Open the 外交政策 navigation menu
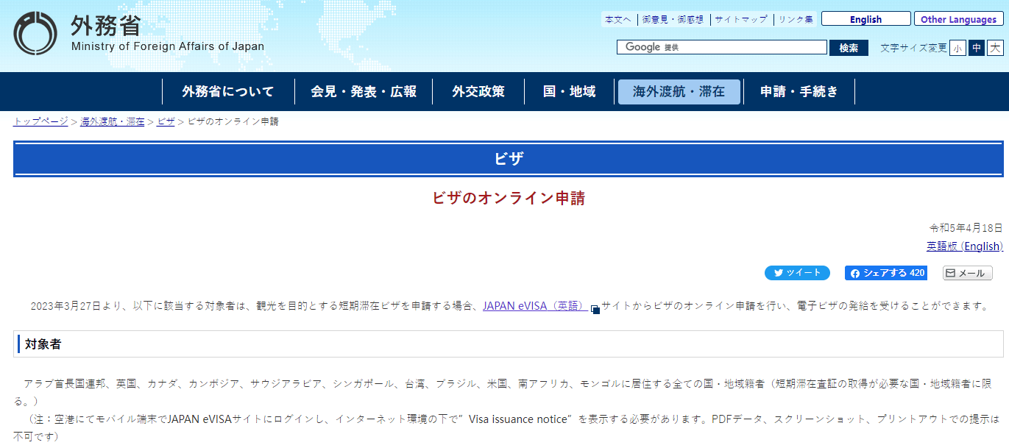Image resolution: width=1009 pixels, height=448 pixels. click(478, 92)
